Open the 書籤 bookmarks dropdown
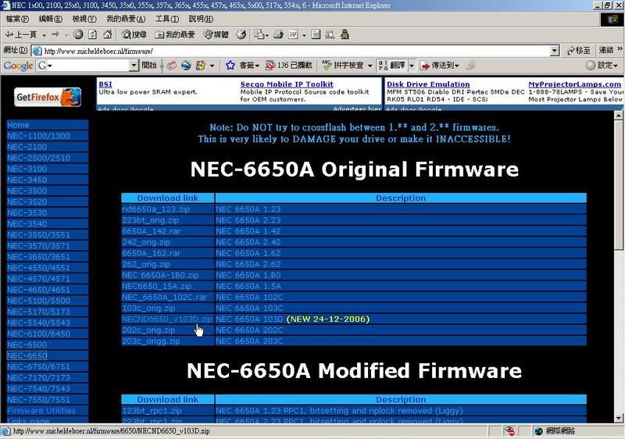 click(x=249, y=66)
